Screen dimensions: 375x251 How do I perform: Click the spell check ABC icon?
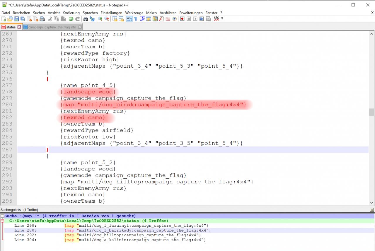point(216,18)
